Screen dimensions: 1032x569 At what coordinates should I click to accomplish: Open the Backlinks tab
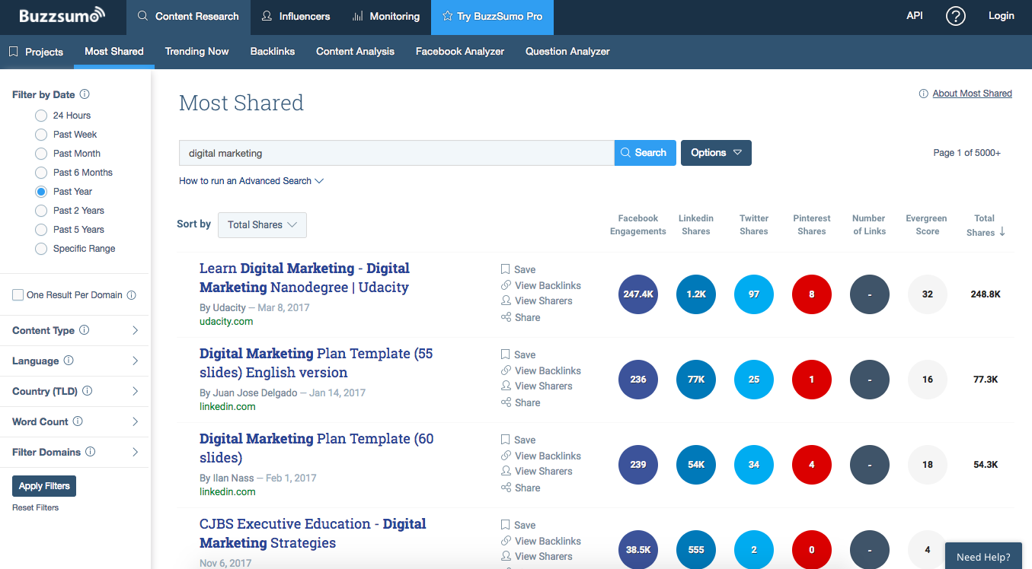point(272,51)
